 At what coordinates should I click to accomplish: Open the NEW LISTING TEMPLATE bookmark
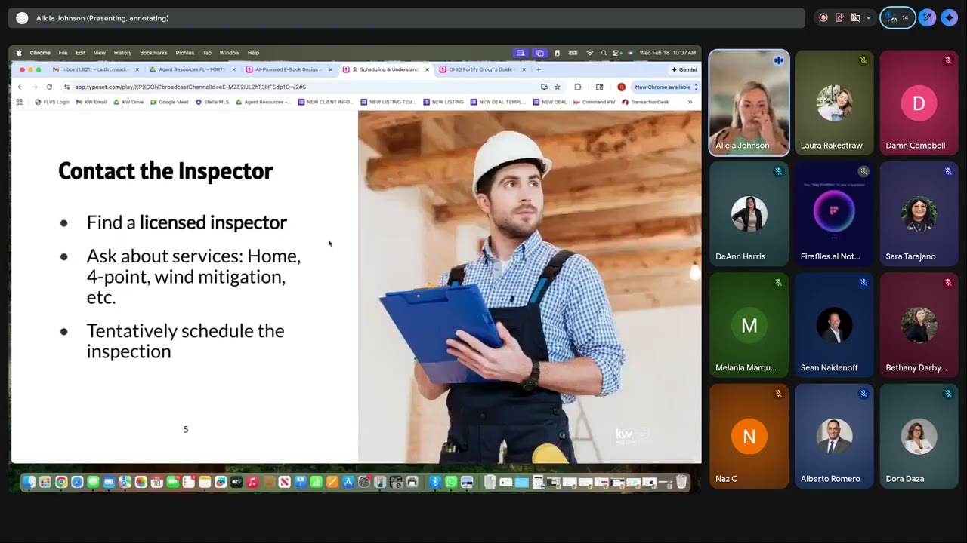(x=388, y=102)
